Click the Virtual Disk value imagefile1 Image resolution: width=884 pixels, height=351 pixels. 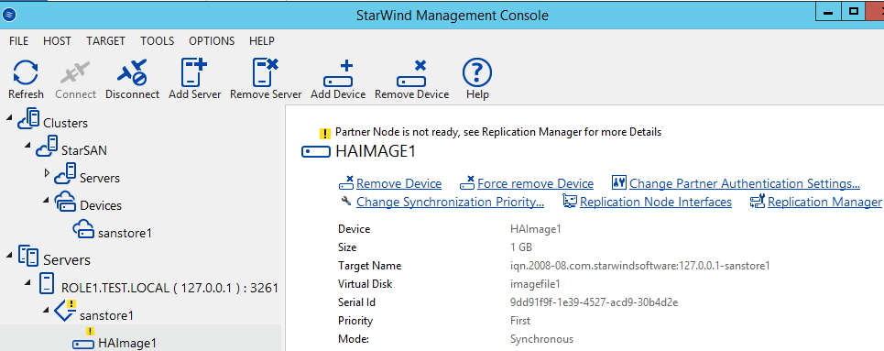coord(535,284)
